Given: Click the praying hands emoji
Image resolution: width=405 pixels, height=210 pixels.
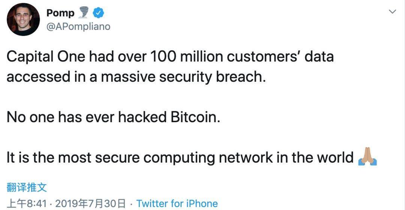Looking at the screenshot, I should tap(367, 157).
